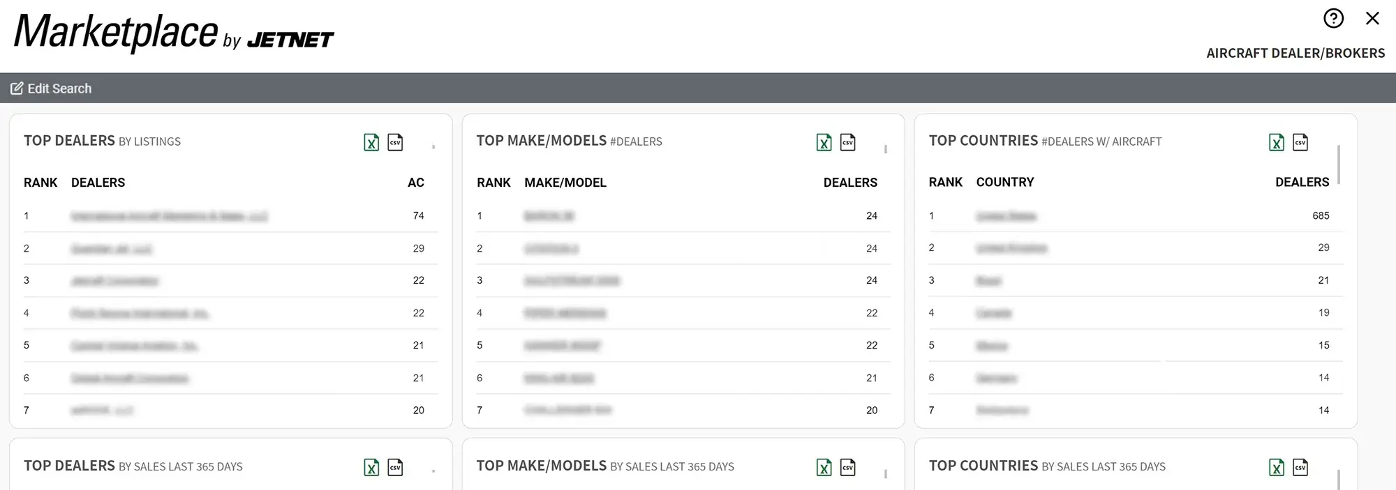This screenshot has height=490, width=1396.
Task: Open the help question mark icon
Action: pos(1332,18)
